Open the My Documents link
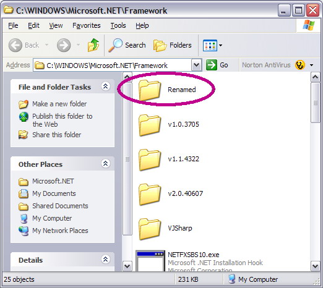 (x=54, y=193)
